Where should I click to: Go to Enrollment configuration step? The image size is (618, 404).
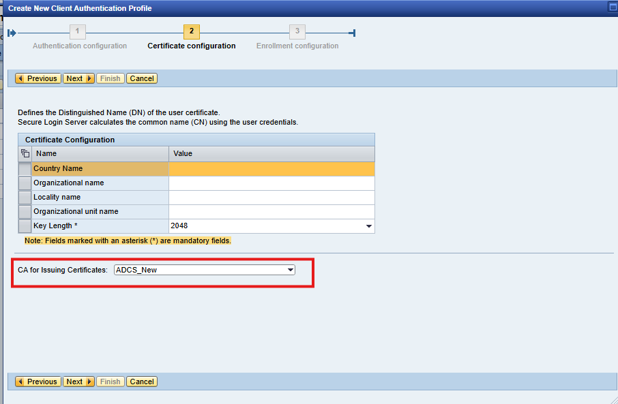[x=297, y=46]
